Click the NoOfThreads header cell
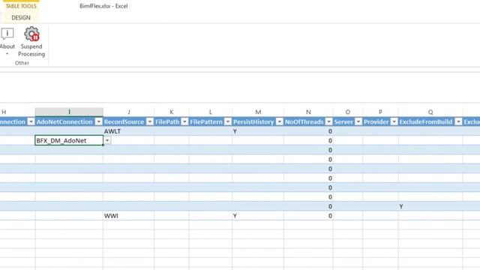This screenshot has width=480, height=270. pos(308,121)
